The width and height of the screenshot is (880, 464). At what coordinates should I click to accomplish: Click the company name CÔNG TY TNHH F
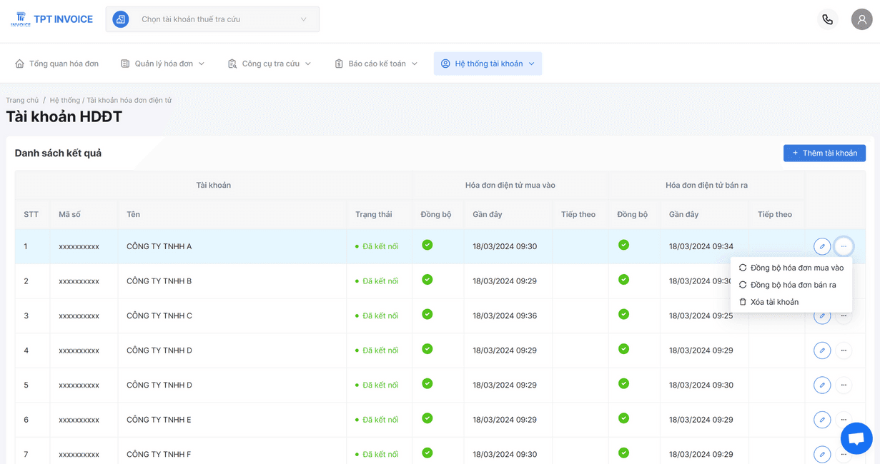pyautogui.click(x=159, y=454)
